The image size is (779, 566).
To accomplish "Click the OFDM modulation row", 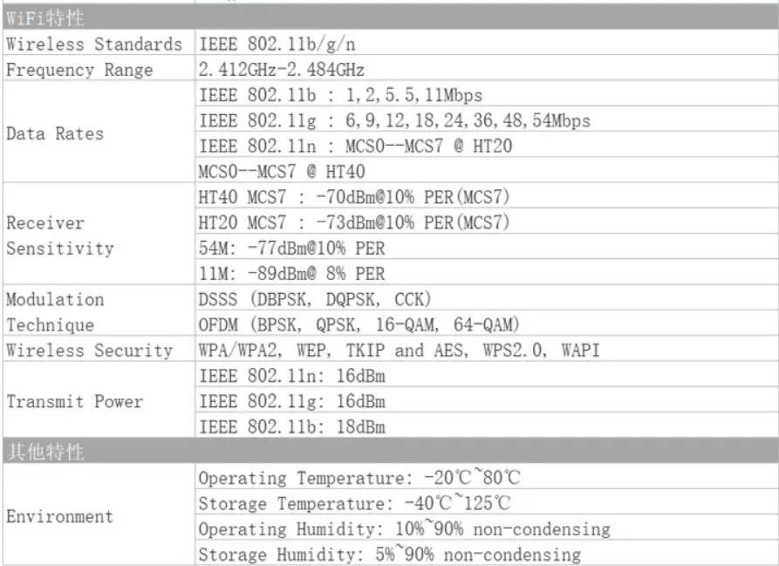I will click(x=359, y=324).
